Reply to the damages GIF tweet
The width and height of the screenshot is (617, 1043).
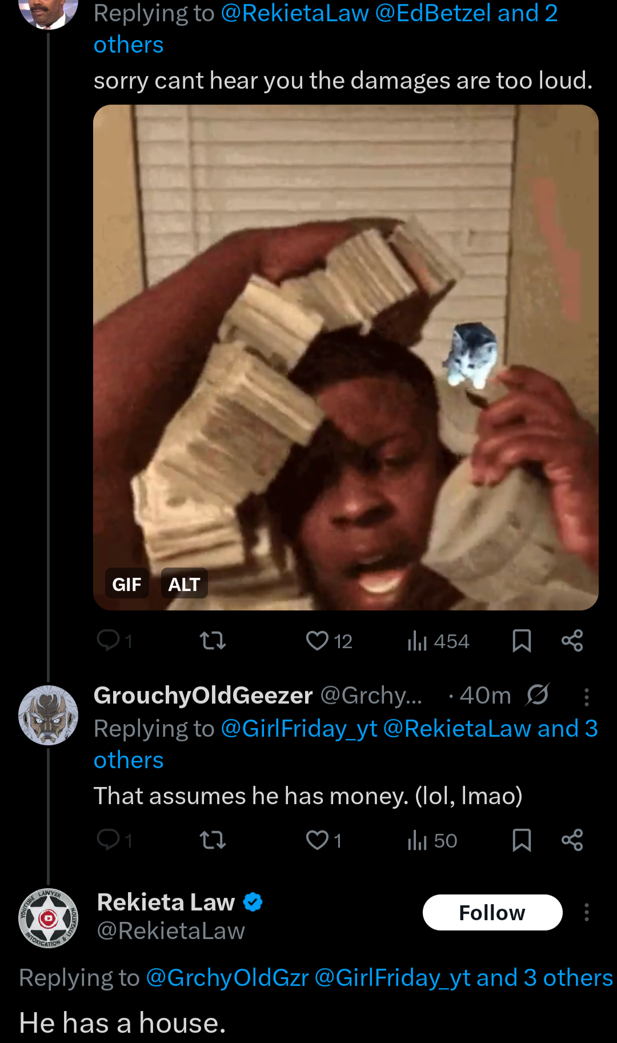point(114,641)
